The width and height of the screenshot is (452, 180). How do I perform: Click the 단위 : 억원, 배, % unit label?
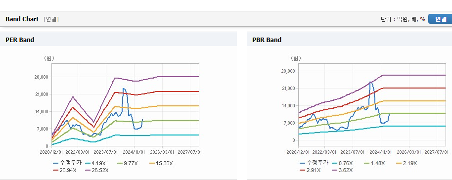coord(403,19)
